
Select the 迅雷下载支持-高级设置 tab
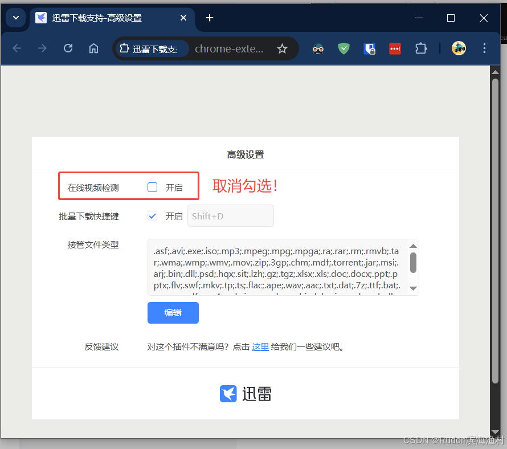click(112, 18)
